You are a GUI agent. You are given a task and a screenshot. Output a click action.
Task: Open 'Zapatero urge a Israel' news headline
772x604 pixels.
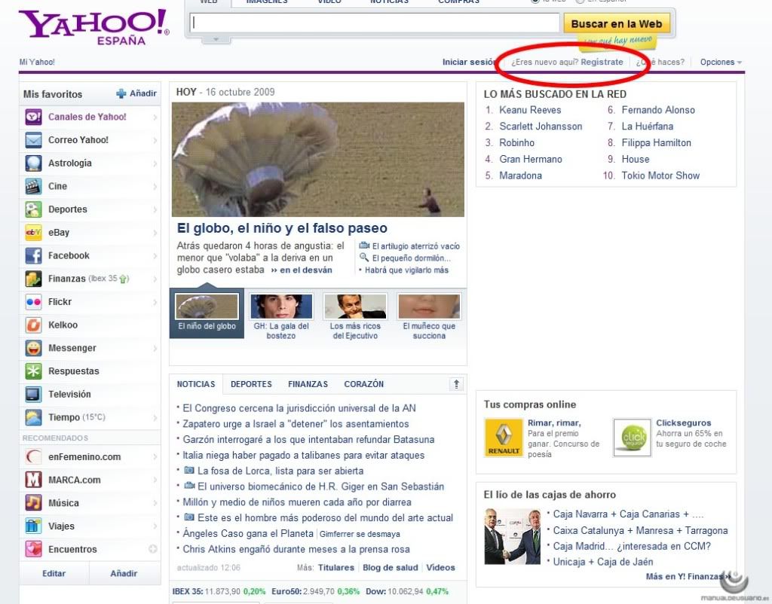(296, 424)
